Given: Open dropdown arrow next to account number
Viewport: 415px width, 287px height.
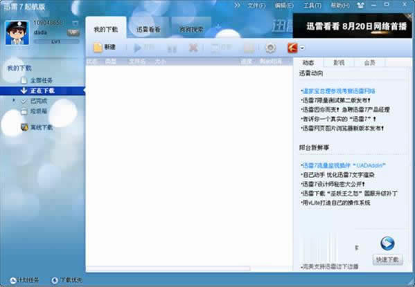Looking at the screenshot, I should (75, 24).
